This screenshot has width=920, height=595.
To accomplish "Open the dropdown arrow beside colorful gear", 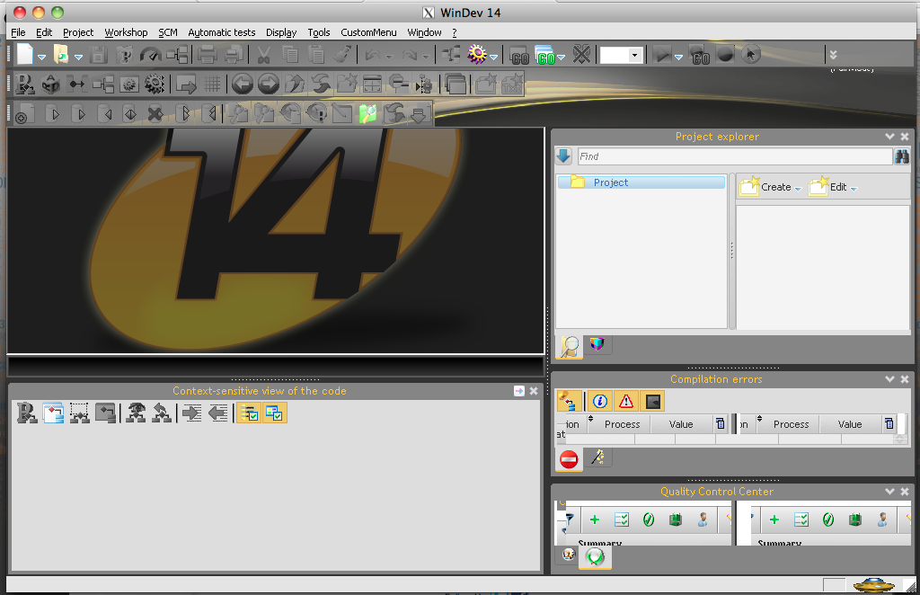I will point(493,58).
